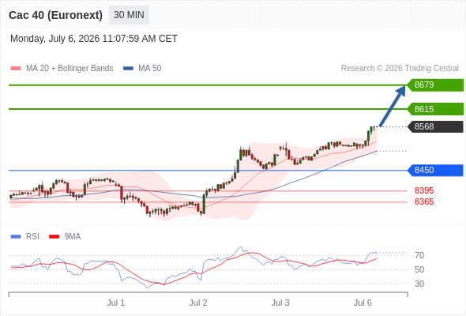The width and height of the screenshot is (466, 316).
Task: Click the Jul 2 date marker
Action: click(x=198, y=303)
